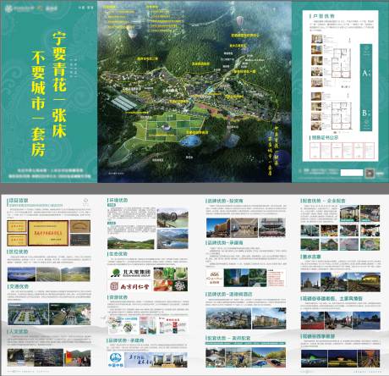389x376 pixels.
Task: Click the 北大荒集团 logo
Action: point(130,273)
